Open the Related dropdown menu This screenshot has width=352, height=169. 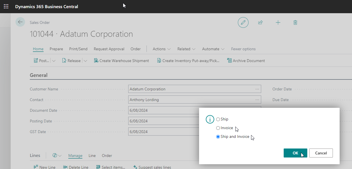pos(186,49)
